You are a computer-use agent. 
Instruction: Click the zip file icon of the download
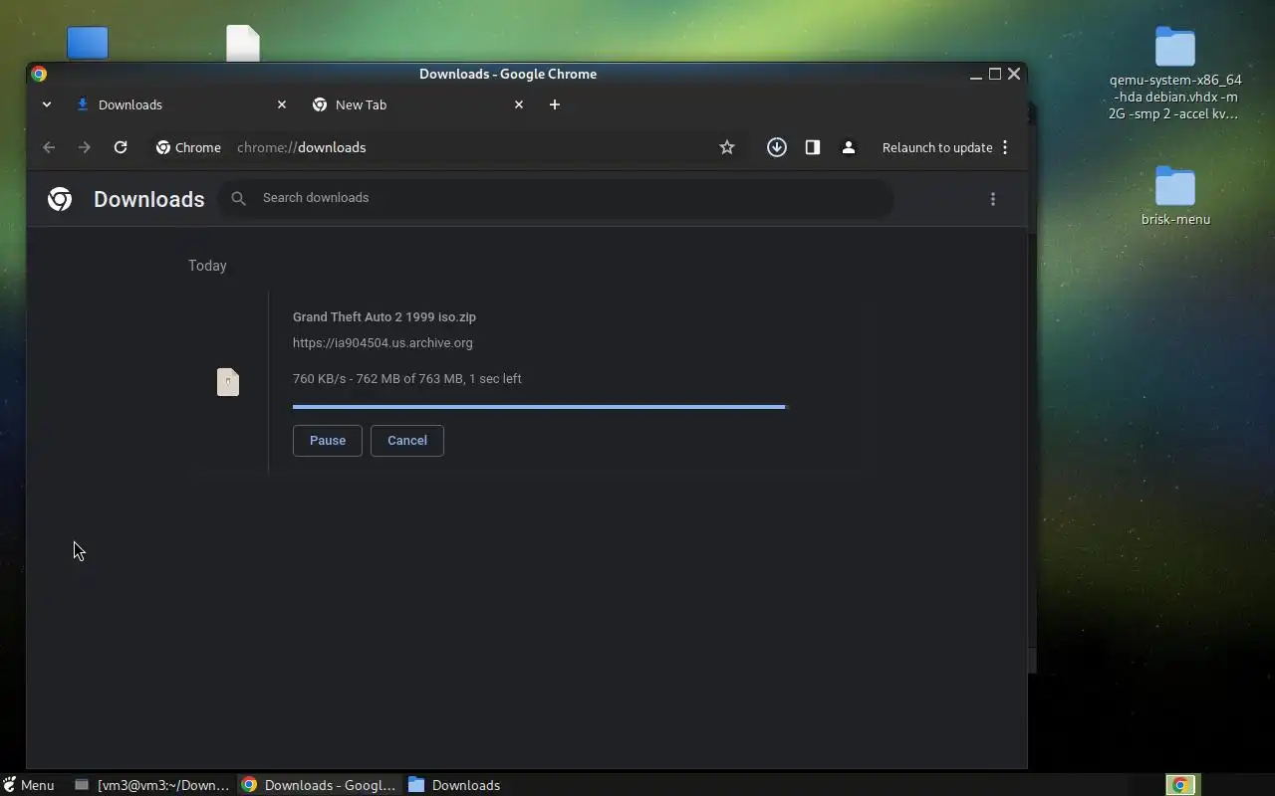228,382
